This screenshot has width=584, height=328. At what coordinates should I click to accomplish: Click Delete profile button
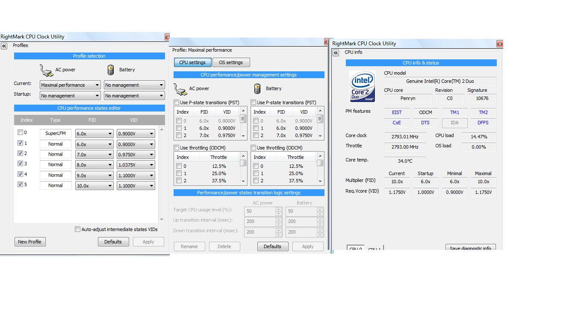point(224,246)
